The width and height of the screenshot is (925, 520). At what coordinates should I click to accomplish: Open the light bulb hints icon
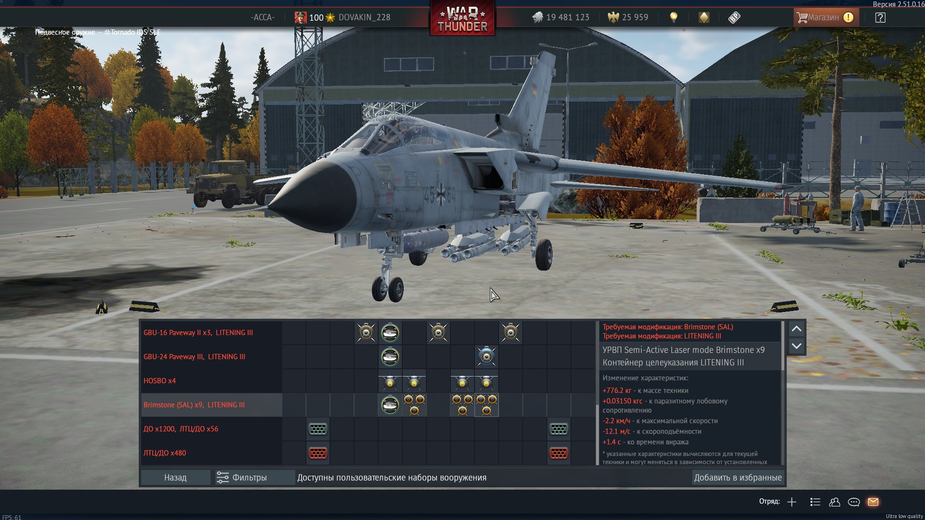pyautogui.click(x=674, y=17)
